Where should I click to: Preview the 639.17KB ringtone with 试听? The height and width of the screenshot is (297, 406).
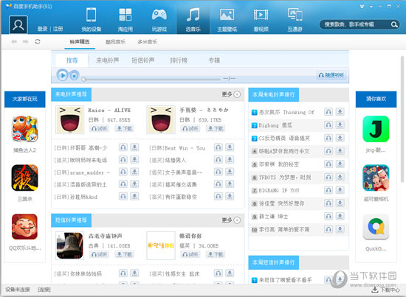click(190, 128)
